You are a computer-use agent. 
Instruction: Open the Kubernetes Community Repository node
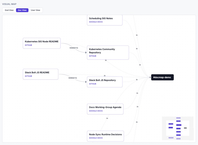pyautogui.click(x=108, y=52)
